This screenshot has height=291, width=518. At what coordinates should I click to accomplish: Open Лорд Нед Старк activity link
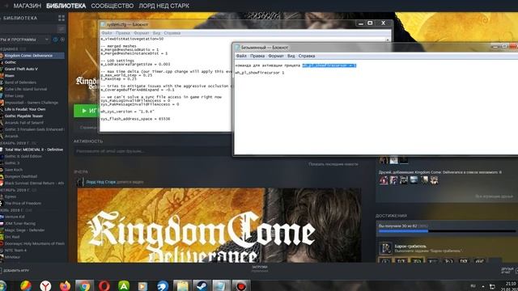tap(100, 182)
